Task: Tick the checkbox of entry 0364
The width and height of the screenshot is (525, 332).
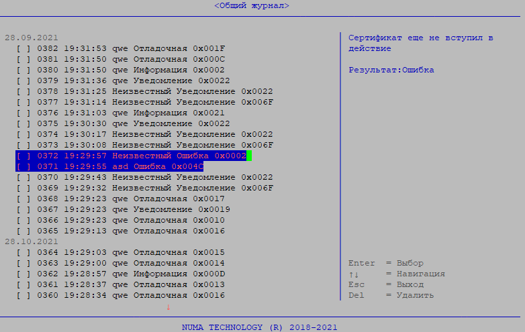Action: [x=23, y=253]
